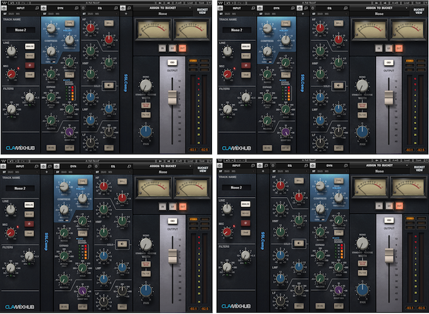The image size is (429, 314).
Task: Open EQ section mode arrow in top-left window
Action: coord(117,14)
